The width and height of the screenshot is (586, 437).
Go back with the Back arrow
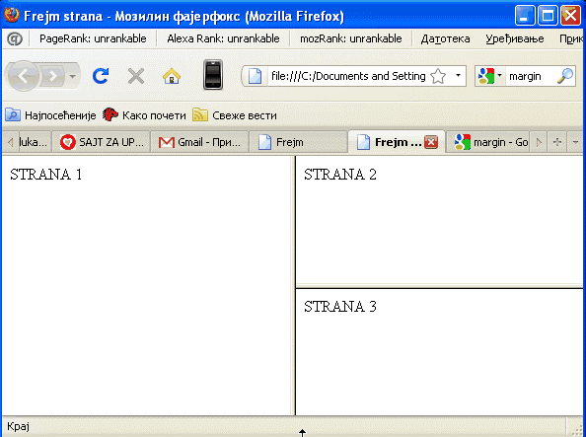click(x=23, y=76)
